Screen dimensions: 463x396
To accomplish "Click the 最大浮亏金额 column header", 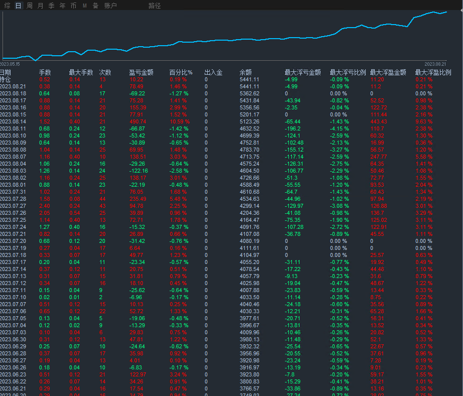I will [x=302, y=72].
